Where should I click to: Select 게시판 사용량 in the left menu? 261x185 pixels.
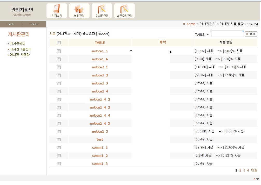(20, 55)
